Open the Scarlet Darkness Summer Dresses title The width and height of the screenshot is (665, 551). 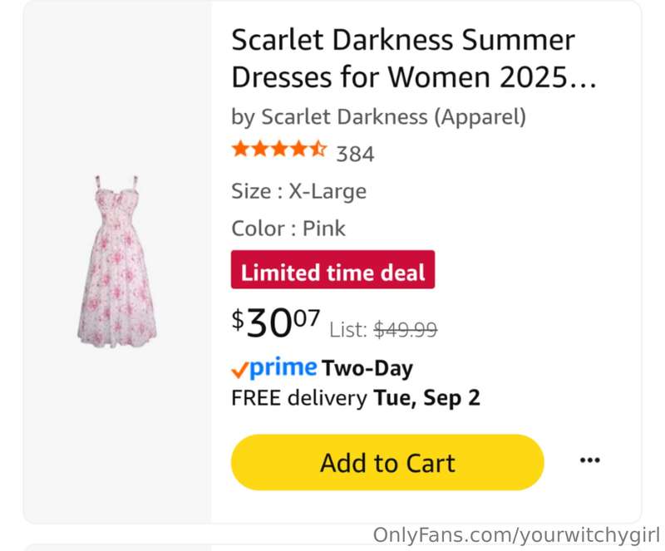[414, 58]
